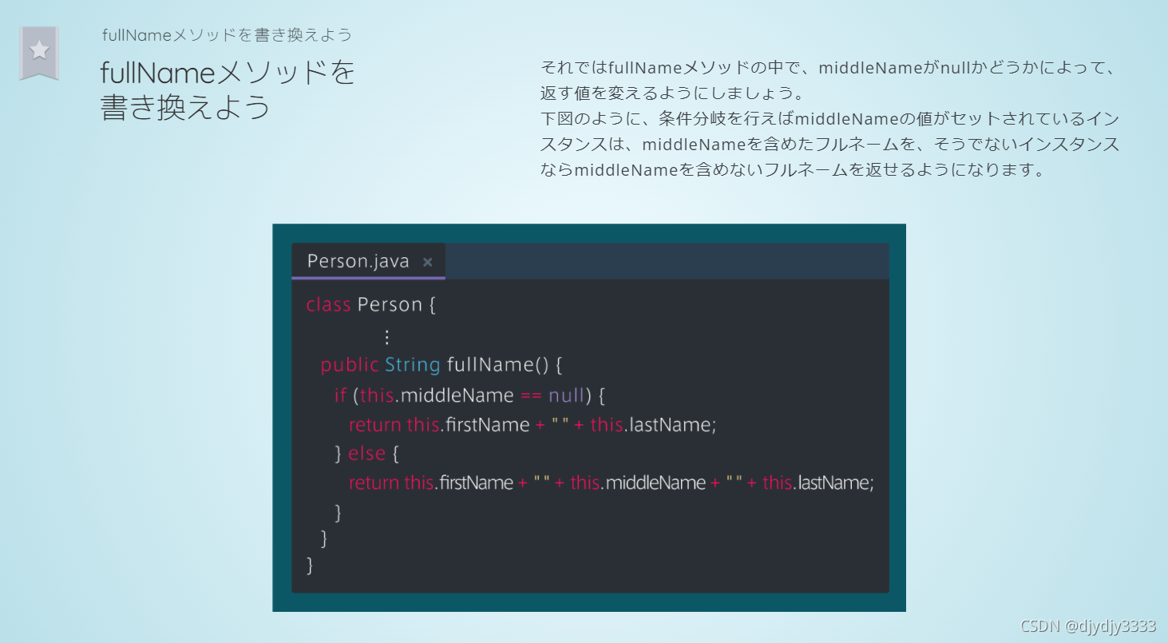
Task: Click the code line 'class Person {'
Action: pos(371,304)
